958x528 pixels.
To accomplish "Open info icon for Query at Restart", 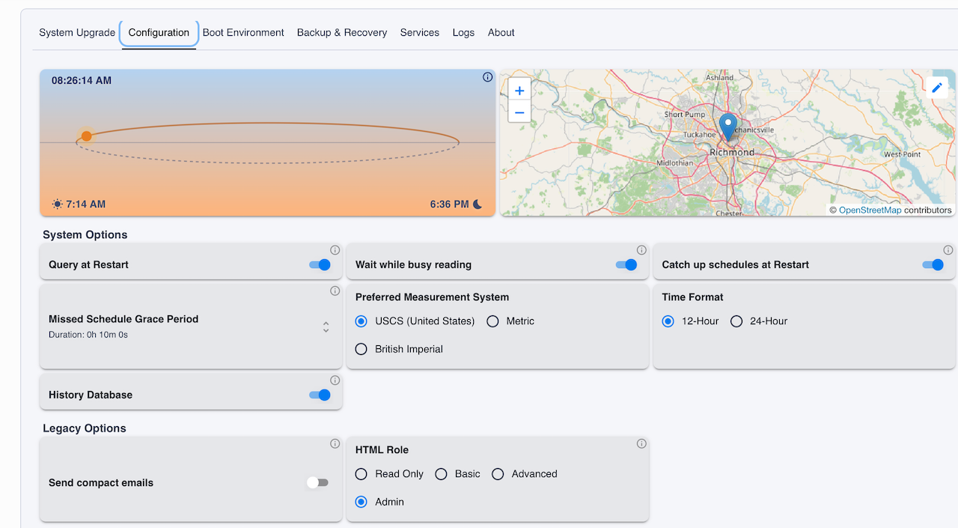I will (335, 250).
